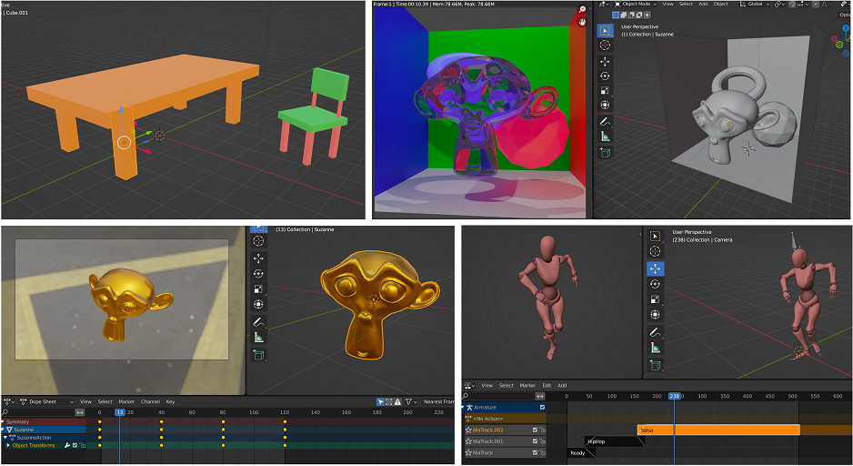Expand the Object Transforms channel group
The image size is (853, 466).
pyautogui.click(x=8, y=445)
